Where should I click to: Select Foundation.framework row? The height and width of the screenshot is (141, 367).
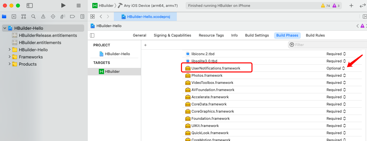pyautogui.click(x=272, y=118)
